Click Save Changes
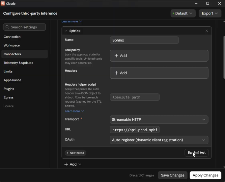The image size is (225, 182). (x=173, y=175)
